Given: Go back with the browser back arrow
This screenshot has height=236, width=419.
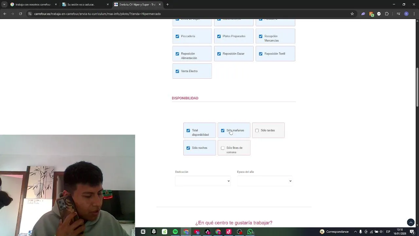Looking at the screenshot, I should tap(5, 14).
